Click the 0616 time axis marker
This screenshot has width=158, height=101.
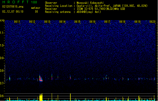[92, 22]
